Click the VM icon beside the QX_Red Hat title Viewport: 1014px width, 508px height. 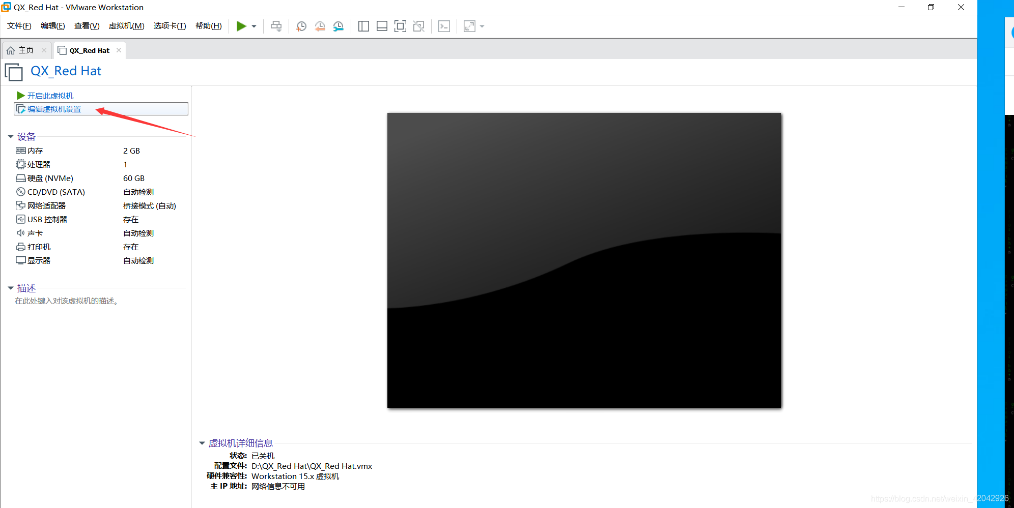14,72
